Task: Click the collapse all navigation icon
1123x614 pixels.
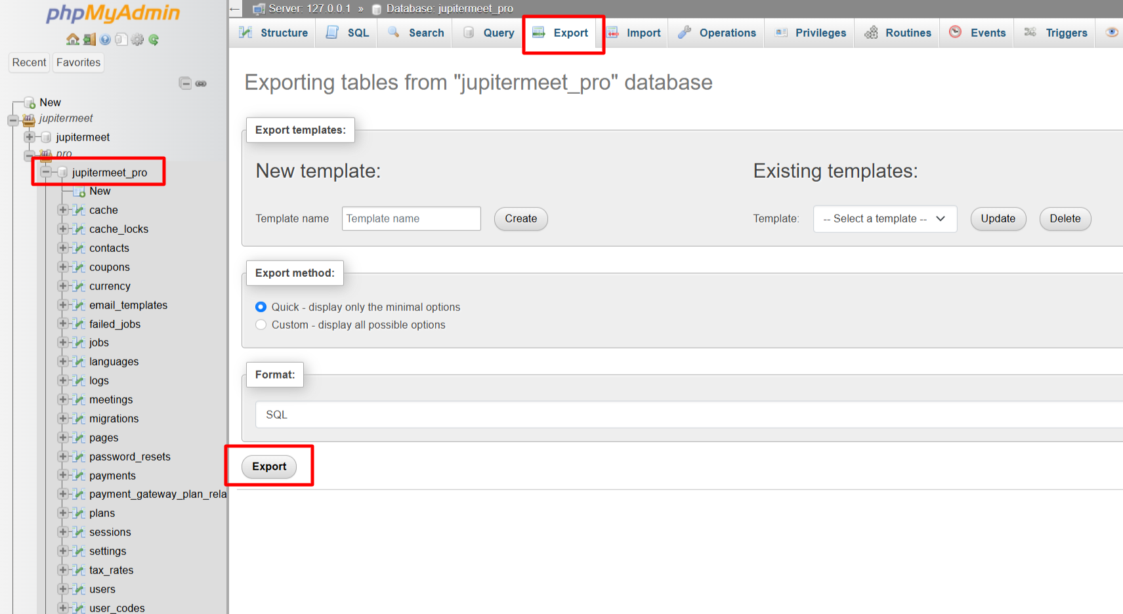Action: [185, 83]
